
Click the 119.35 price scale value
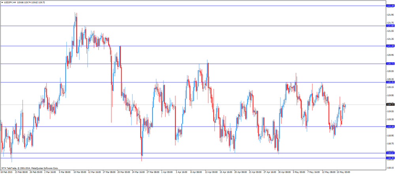(x=391, y=120)
